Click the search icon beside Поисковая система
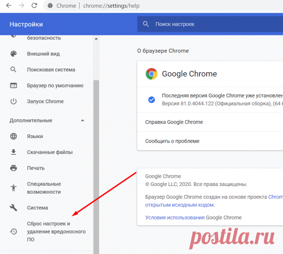 pyautogui.click(x=13, y=69)
